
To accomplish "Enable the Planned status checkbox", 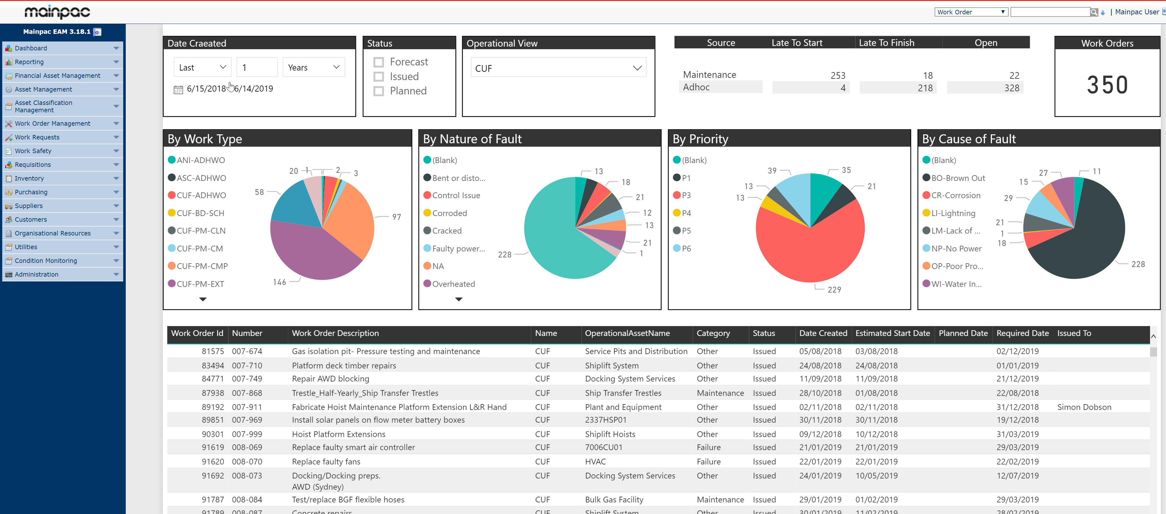I will [379, 91].
